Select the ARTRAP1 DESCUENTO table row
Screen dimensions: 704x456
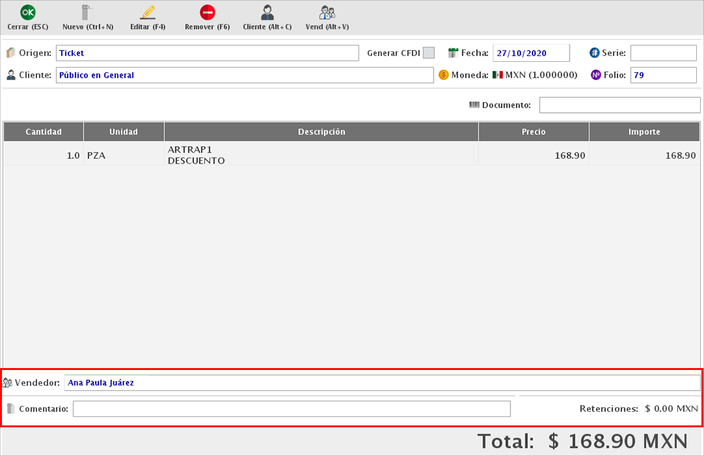321,155
